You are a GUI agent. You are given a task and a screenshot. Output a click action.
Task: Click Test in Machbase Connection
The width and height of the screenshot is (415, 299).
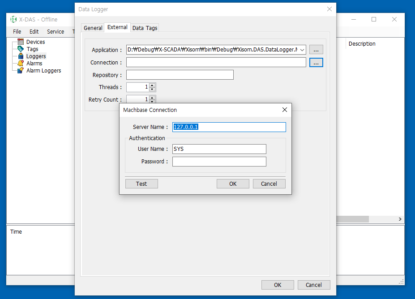pos(141,184)
